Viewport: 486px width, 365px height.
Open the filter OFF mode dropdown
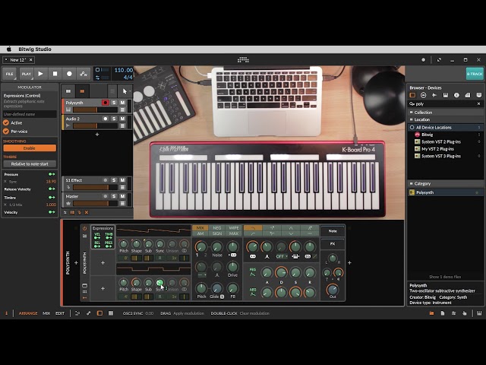point(282,257)
